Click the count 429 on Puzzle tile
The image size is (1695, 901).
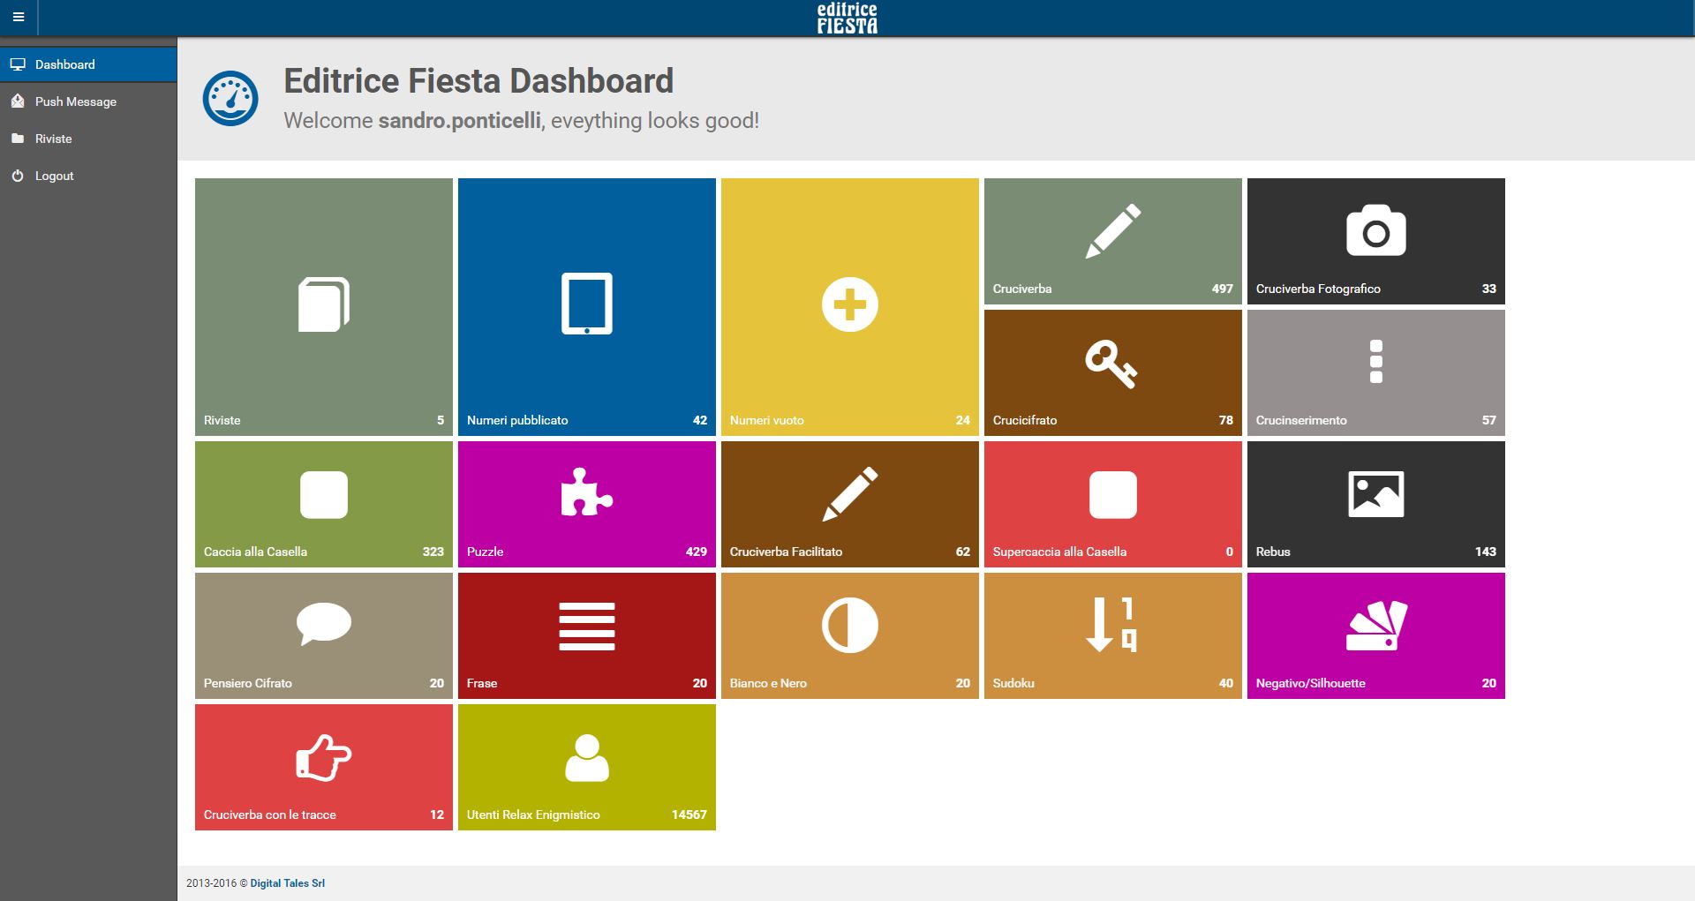click(x=697, y=552)
